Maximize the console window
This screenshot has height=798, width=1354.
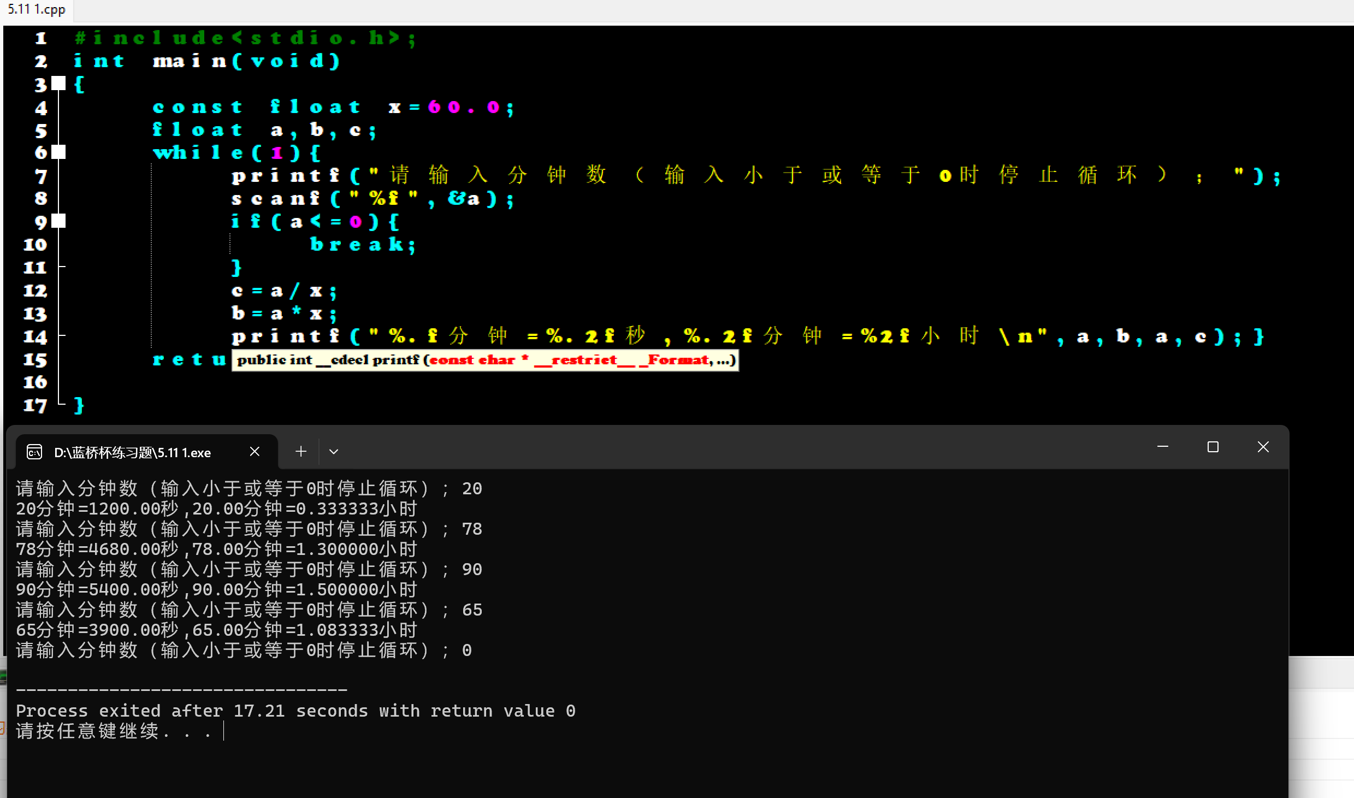[x=1213, y=447]
